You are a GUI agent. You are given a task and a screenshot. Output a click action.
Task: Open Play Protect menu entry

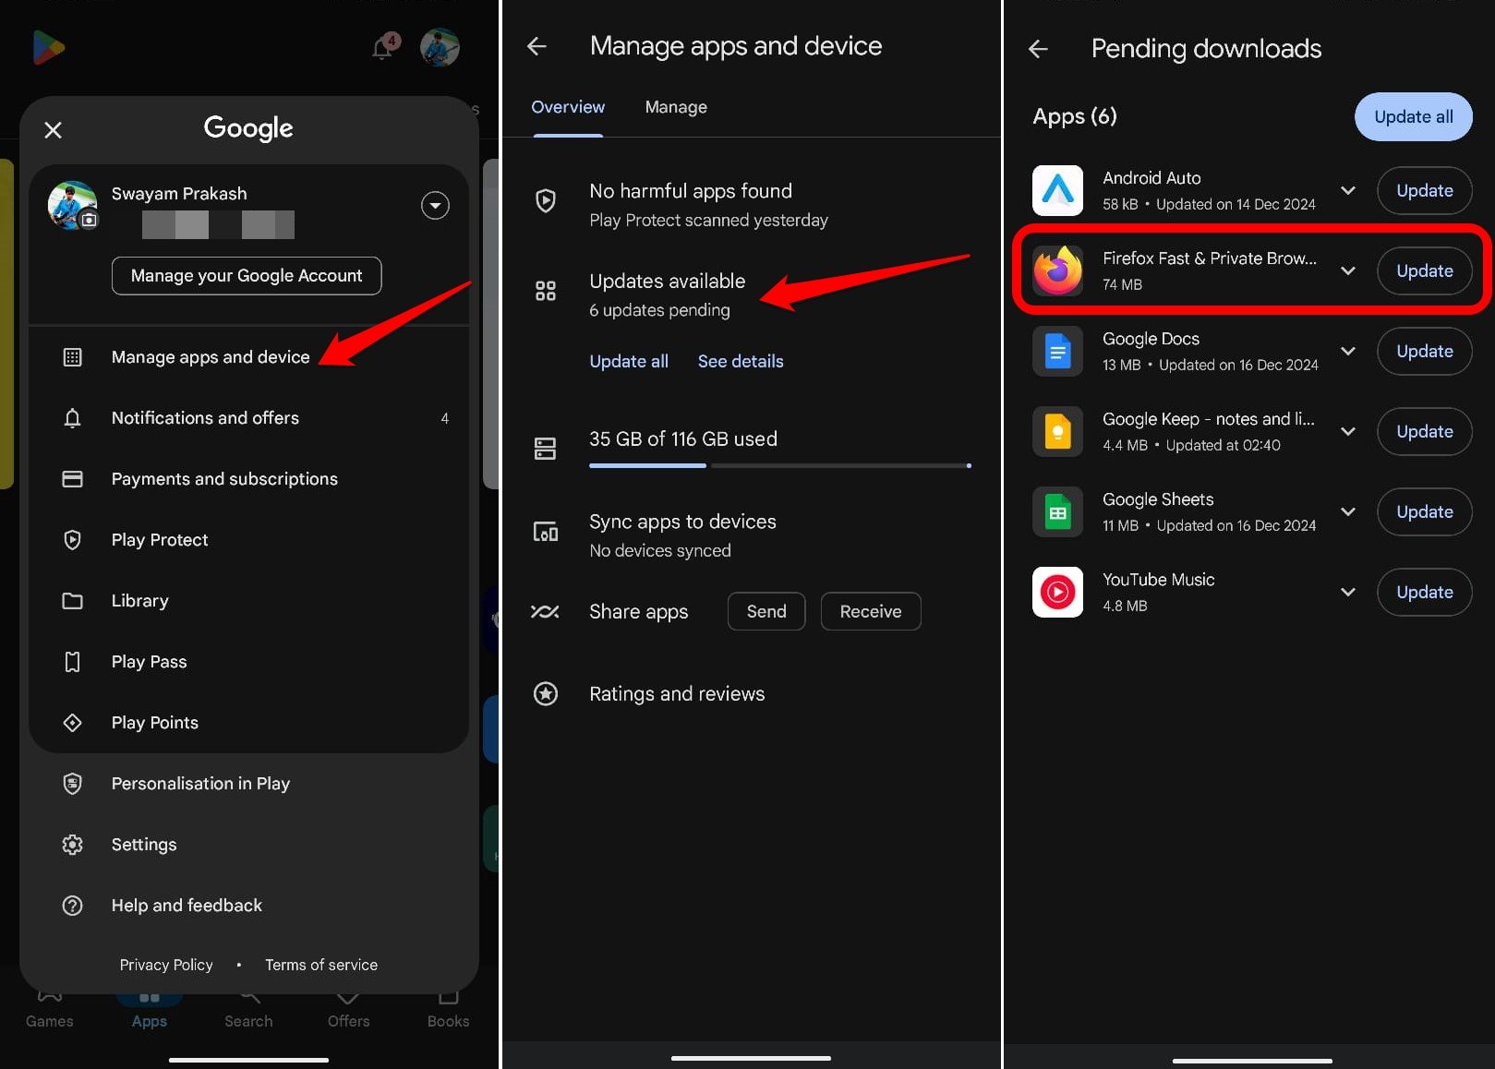[249, 540]
